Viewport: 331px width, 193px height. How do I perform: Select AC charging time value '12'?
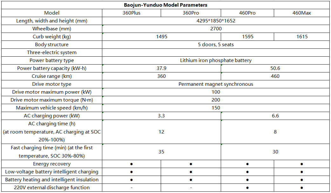(x=161, y=132)
